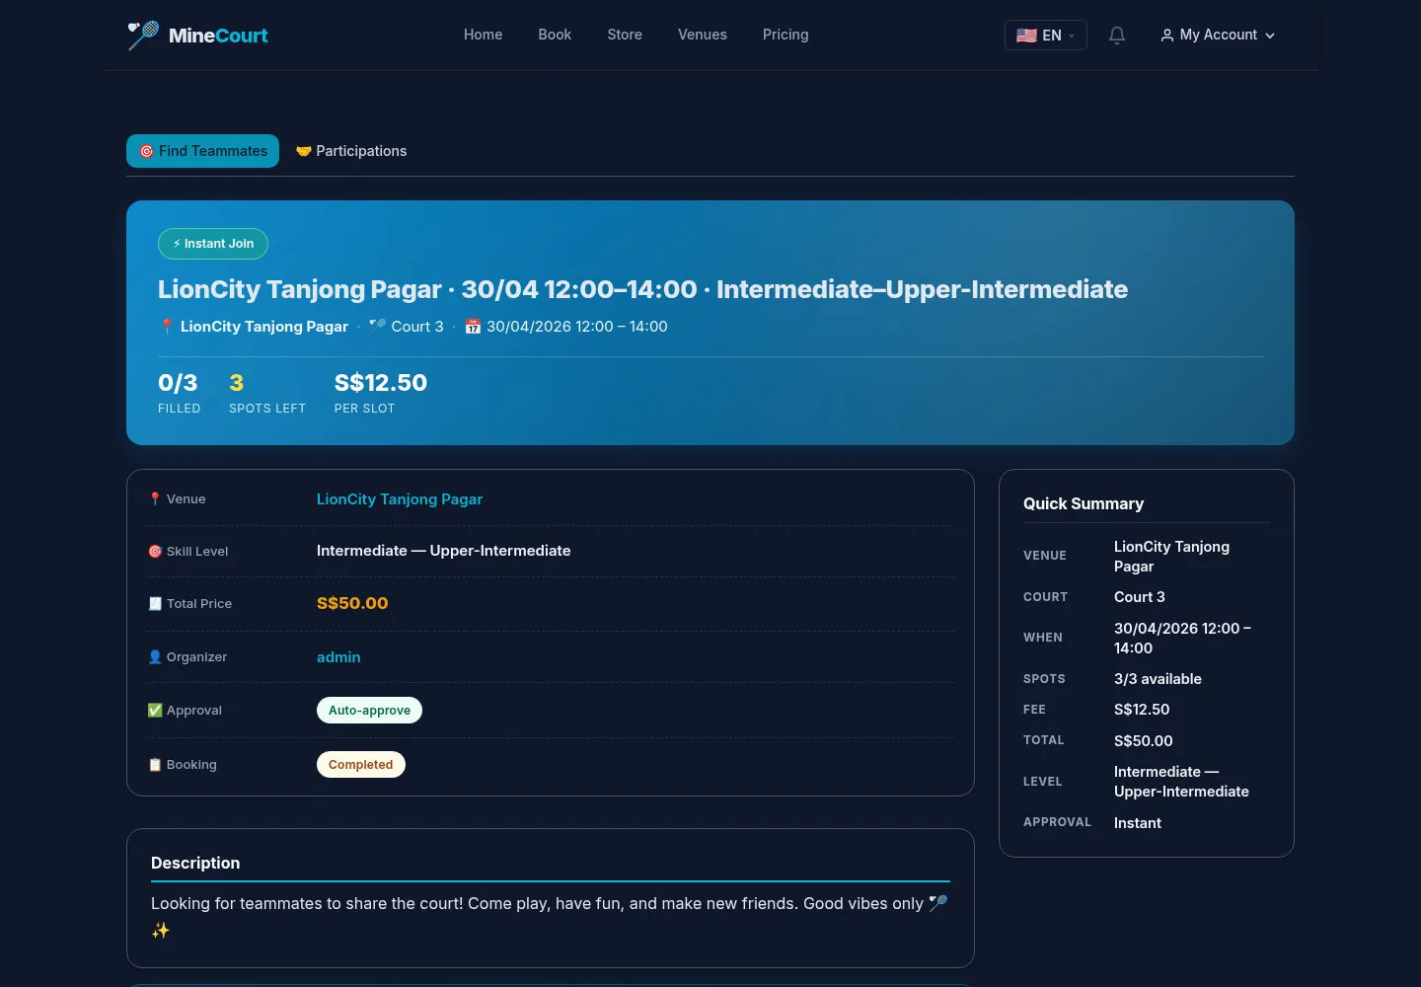
Task: Click the Description heading
Action: (x=195, y=863)
